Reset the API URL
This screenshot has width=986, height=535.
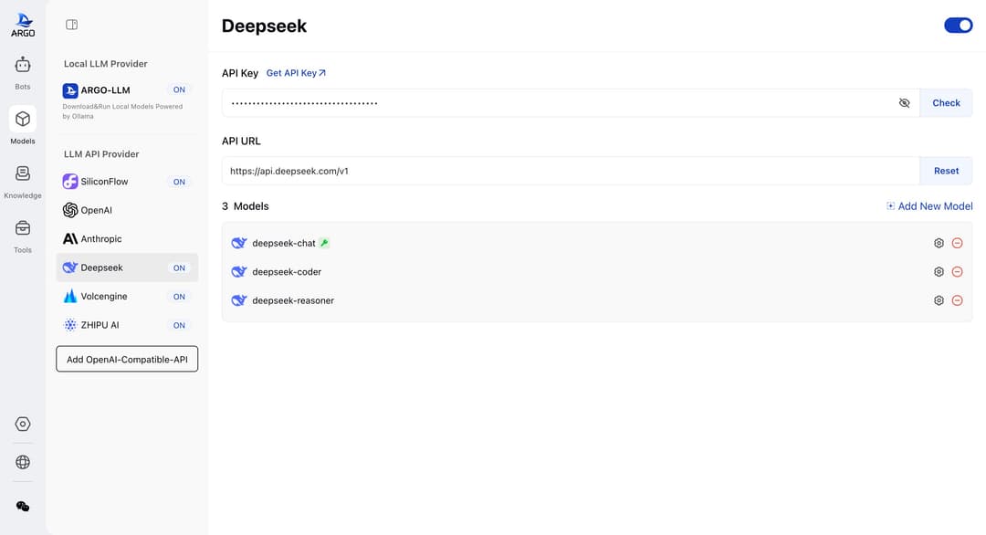click(x=946, y=171)
